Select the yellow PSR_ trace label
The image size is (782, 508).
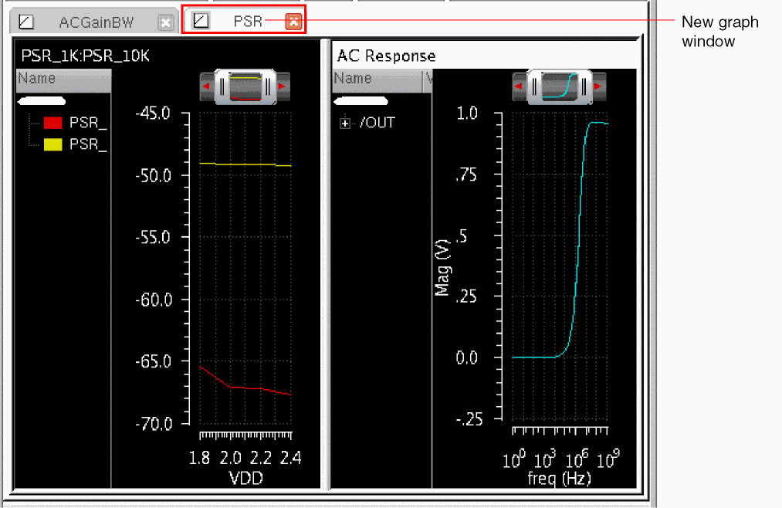pyautogui.click(x=88, y=144)
